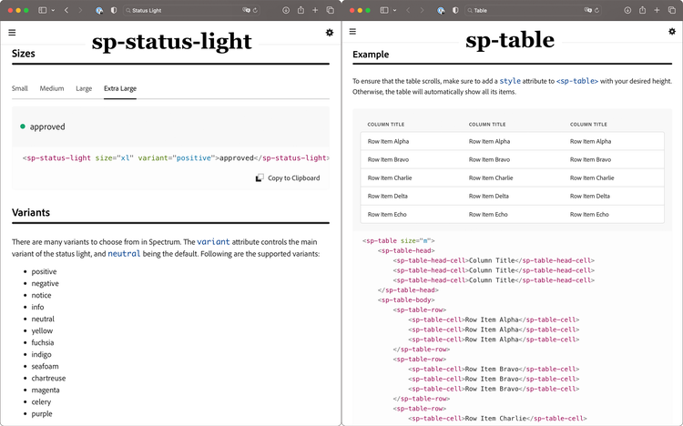The width and height of the screenshot is (683, 426).
Task: Show tab overview in Table window
Action: click(x=672, y=10)
